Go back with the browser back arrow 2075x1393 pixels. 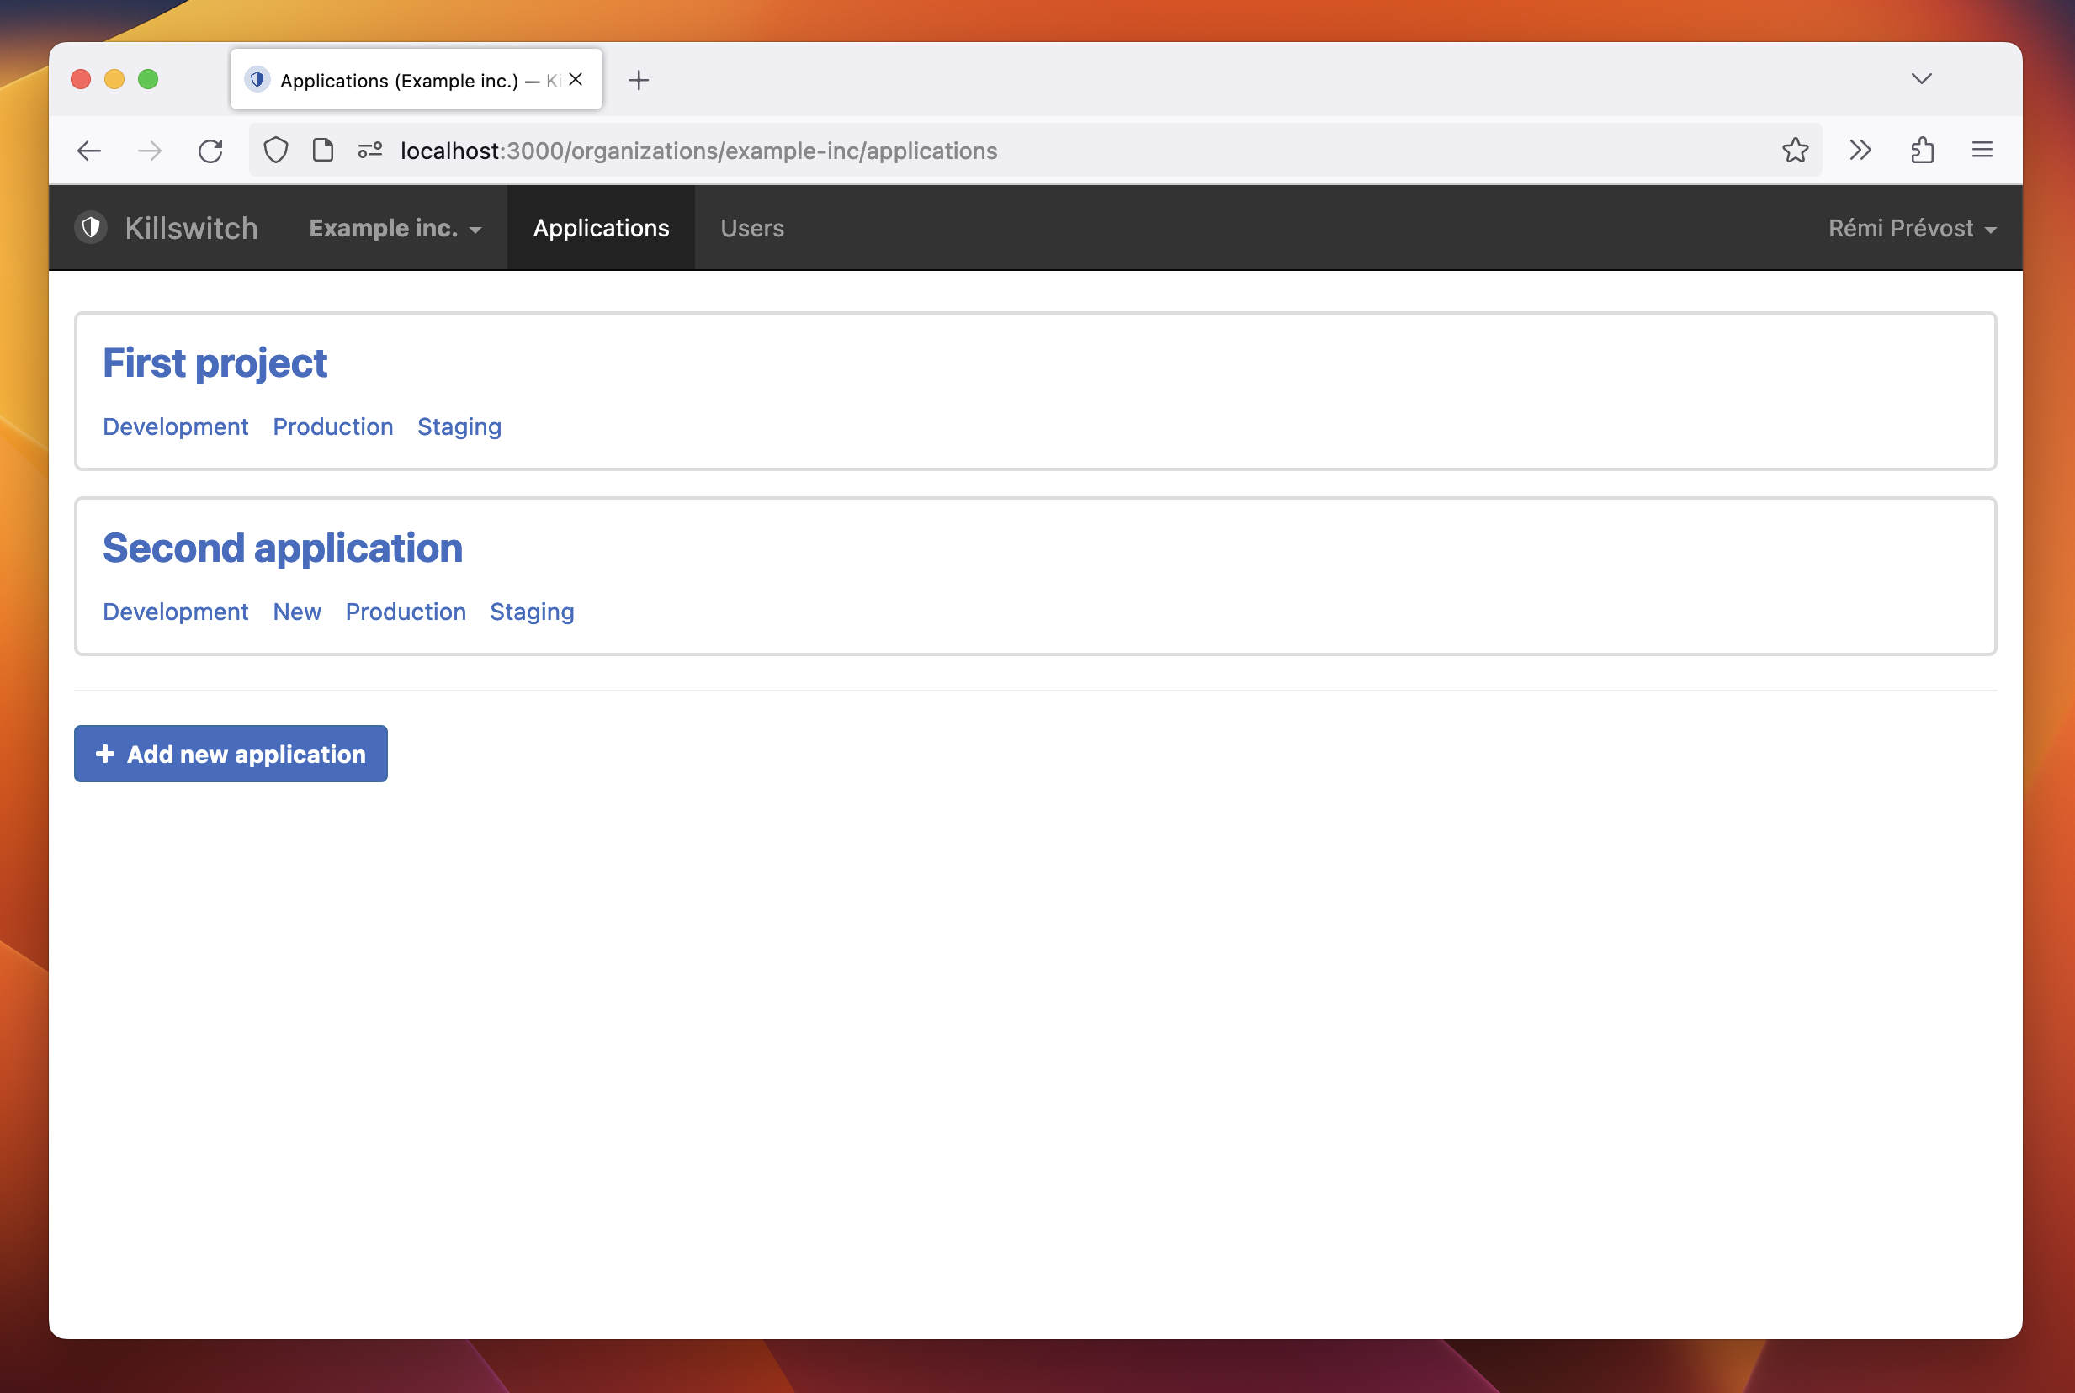click(x=90, y=151)
